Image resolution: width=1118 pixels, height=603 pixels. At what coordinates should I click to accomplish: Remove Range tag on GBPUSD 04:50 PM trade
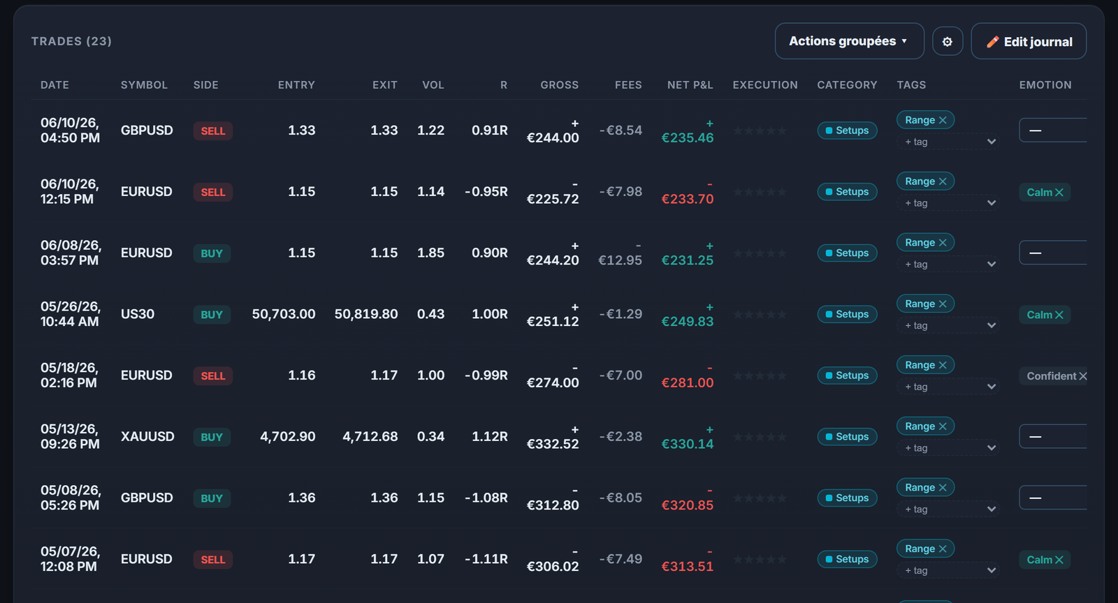943,120
